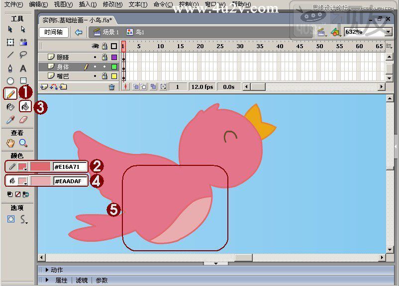Open the 修改(M) menu
Image resolution: width=399 pixels, height=286 pixels.
pos(113,4)
